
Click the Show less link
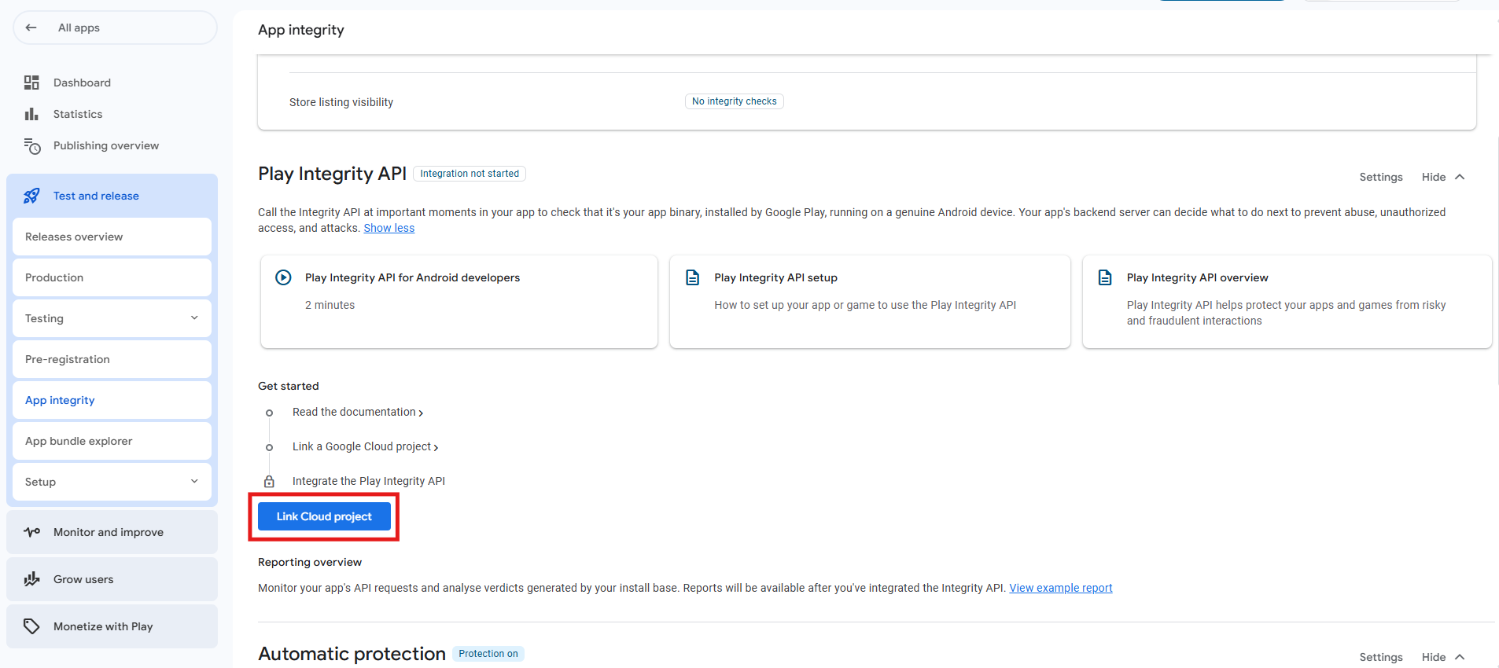[x=389, y=228]
